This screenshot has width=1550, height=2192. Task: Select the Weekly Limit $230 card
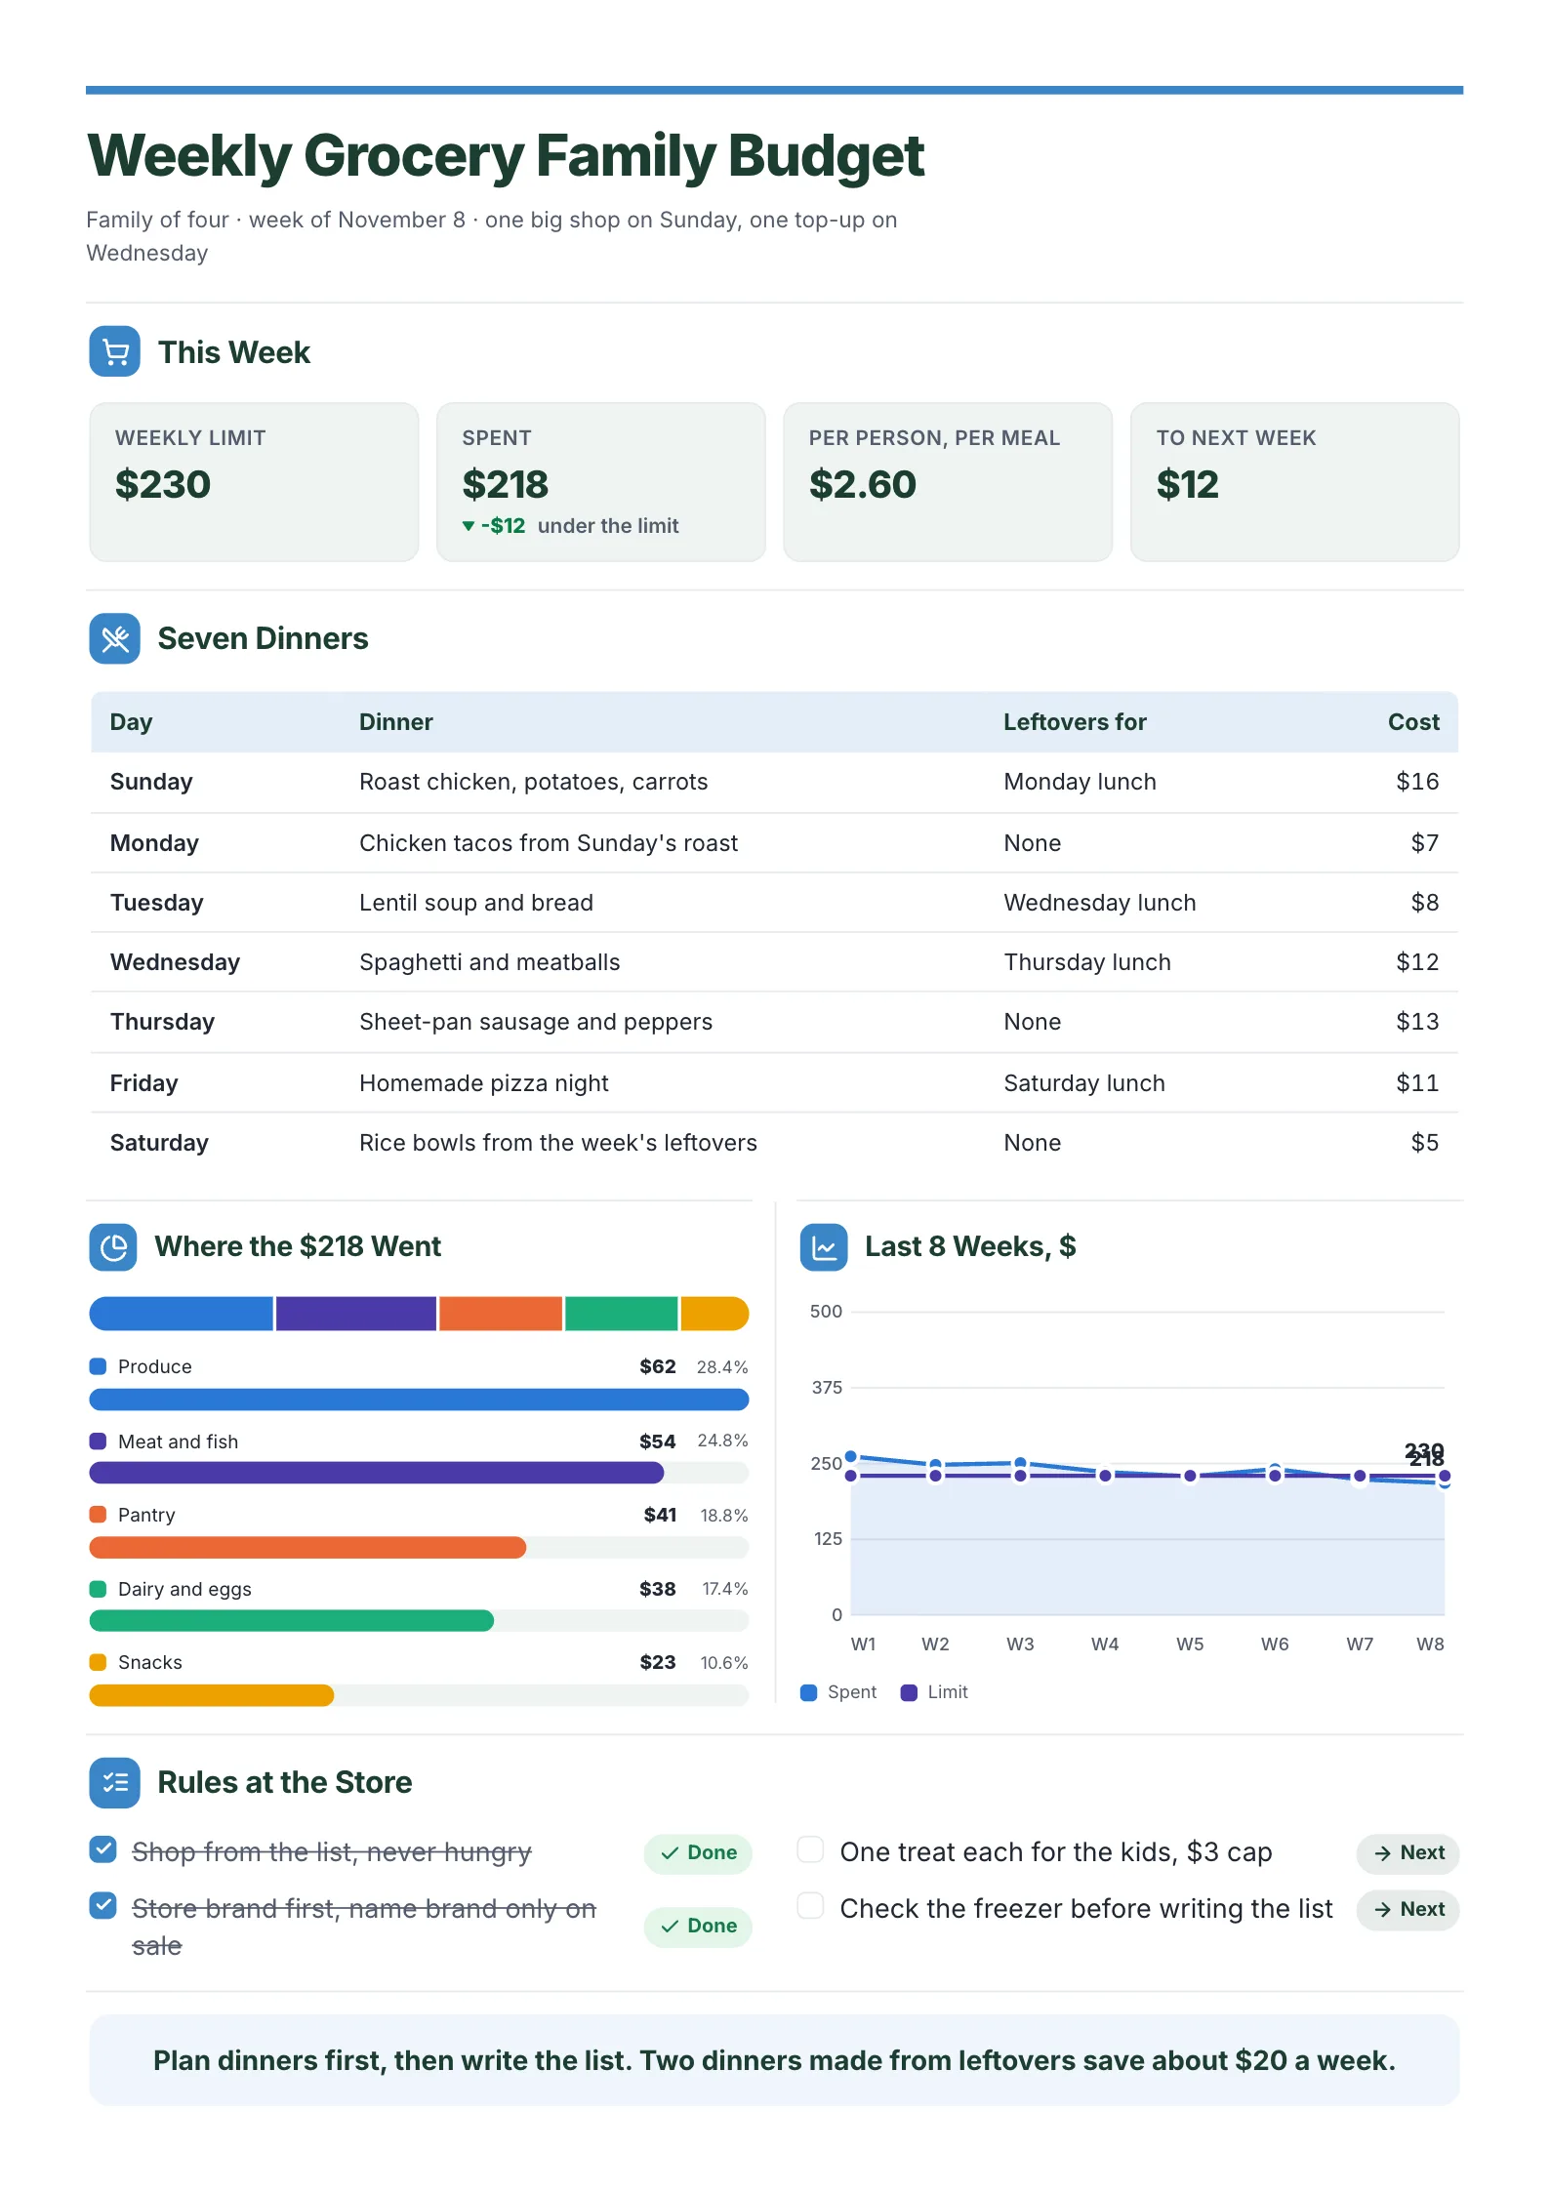254,482
